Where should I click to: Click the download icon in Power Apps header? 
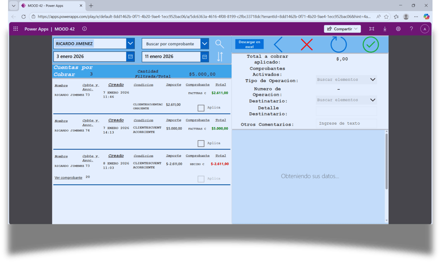[385, 29]
